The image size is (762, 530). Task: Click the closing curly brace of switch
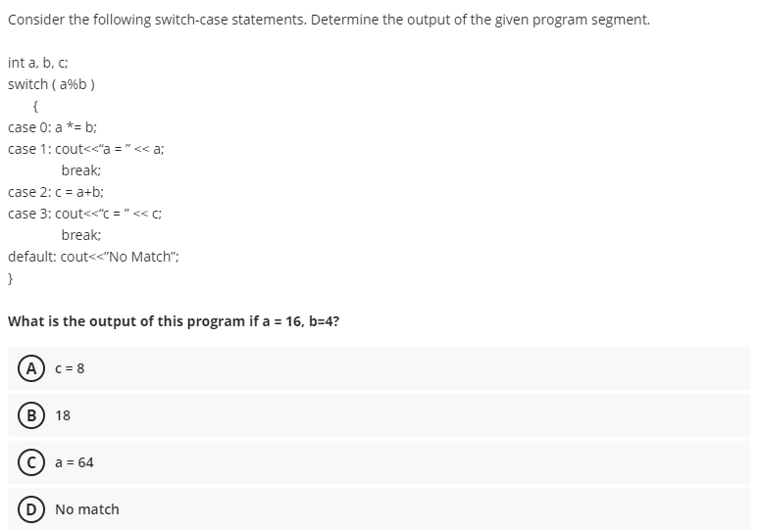[x=11, y=278]
